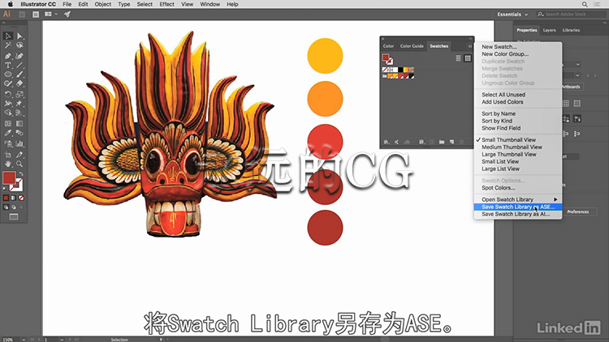Select the Artboard tool
Image resolution: width=609 pixels, height=342 pixels.
click(8, 154)
